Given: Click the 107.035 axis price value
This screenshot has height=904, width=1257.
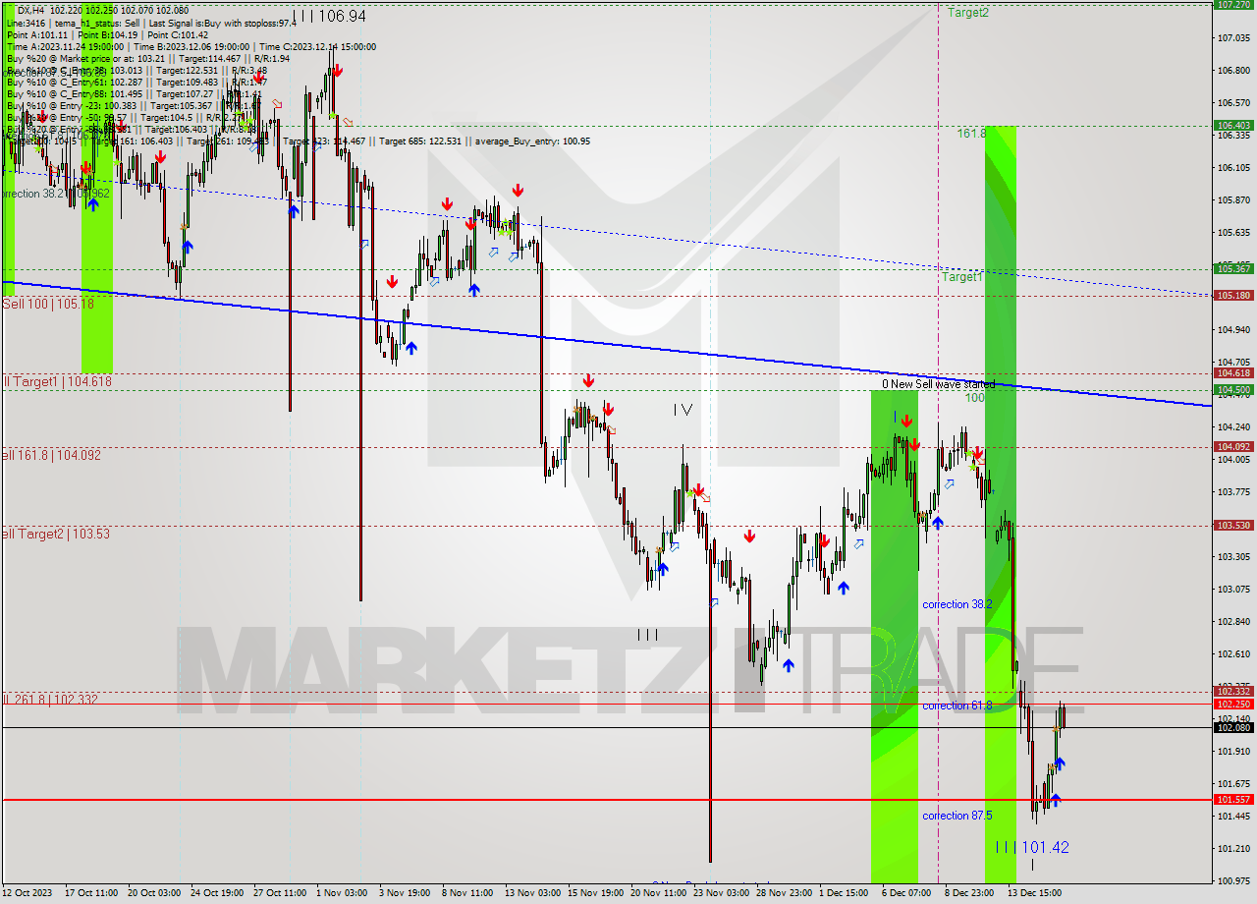Looking at the screenshot, I should click(1234, 38).
